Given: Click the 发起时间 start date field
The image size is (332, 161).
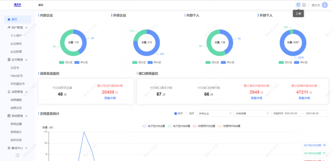Looking at the screenshot, I should click(291, 113).
